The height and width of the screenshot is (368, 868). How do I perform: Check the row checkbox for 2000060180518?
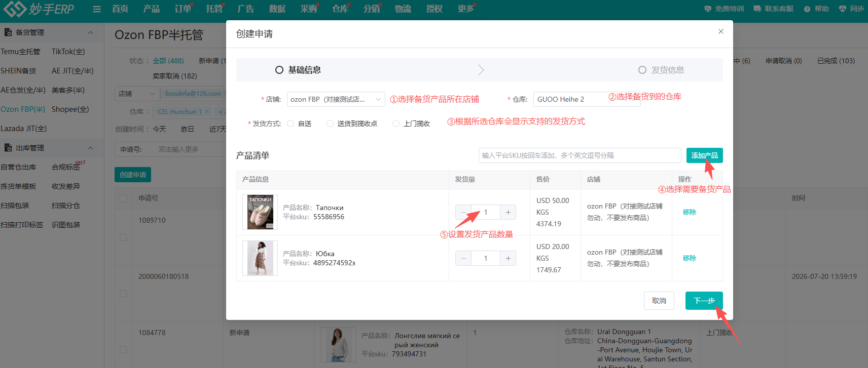pos(123,294)
